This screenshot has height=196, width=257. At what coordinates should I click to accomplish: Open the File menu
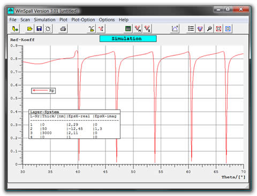13,20
